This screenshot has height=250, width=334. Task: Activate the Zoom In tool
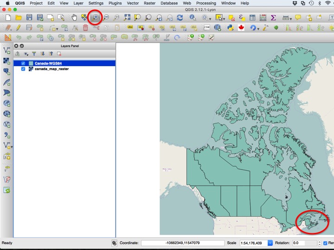(95, 18)
